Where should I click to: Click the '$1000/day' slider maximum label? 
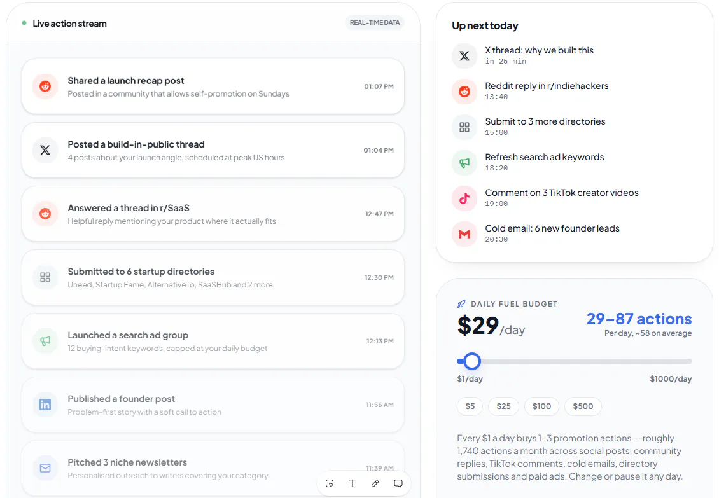pyautogui.click(x=671, y=379)
